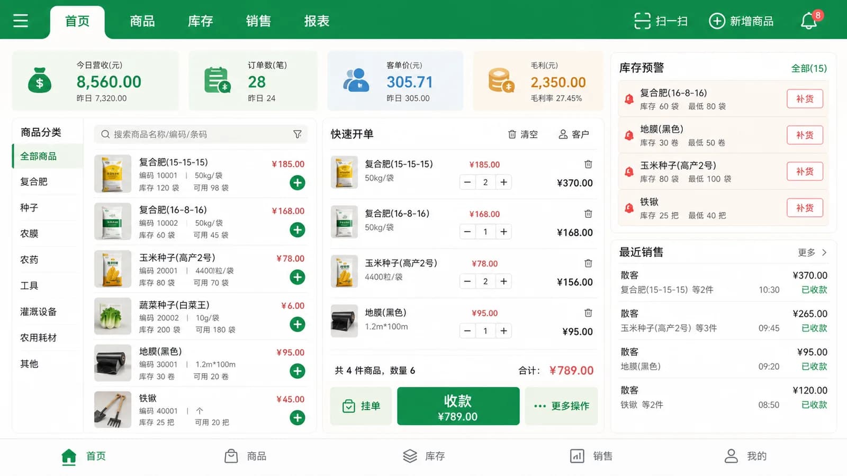847x476 pixels.
Task: View all 15 stock warnings
Action: pos(809,68)
